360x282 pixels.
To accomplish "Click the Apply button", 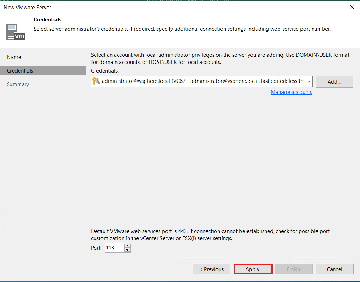I will coord(253,269).
